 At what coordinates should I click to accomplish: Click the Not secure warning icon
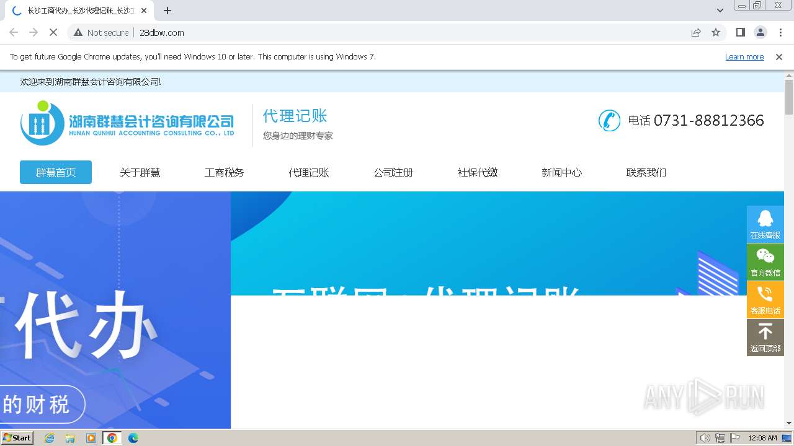click(78, 32)
